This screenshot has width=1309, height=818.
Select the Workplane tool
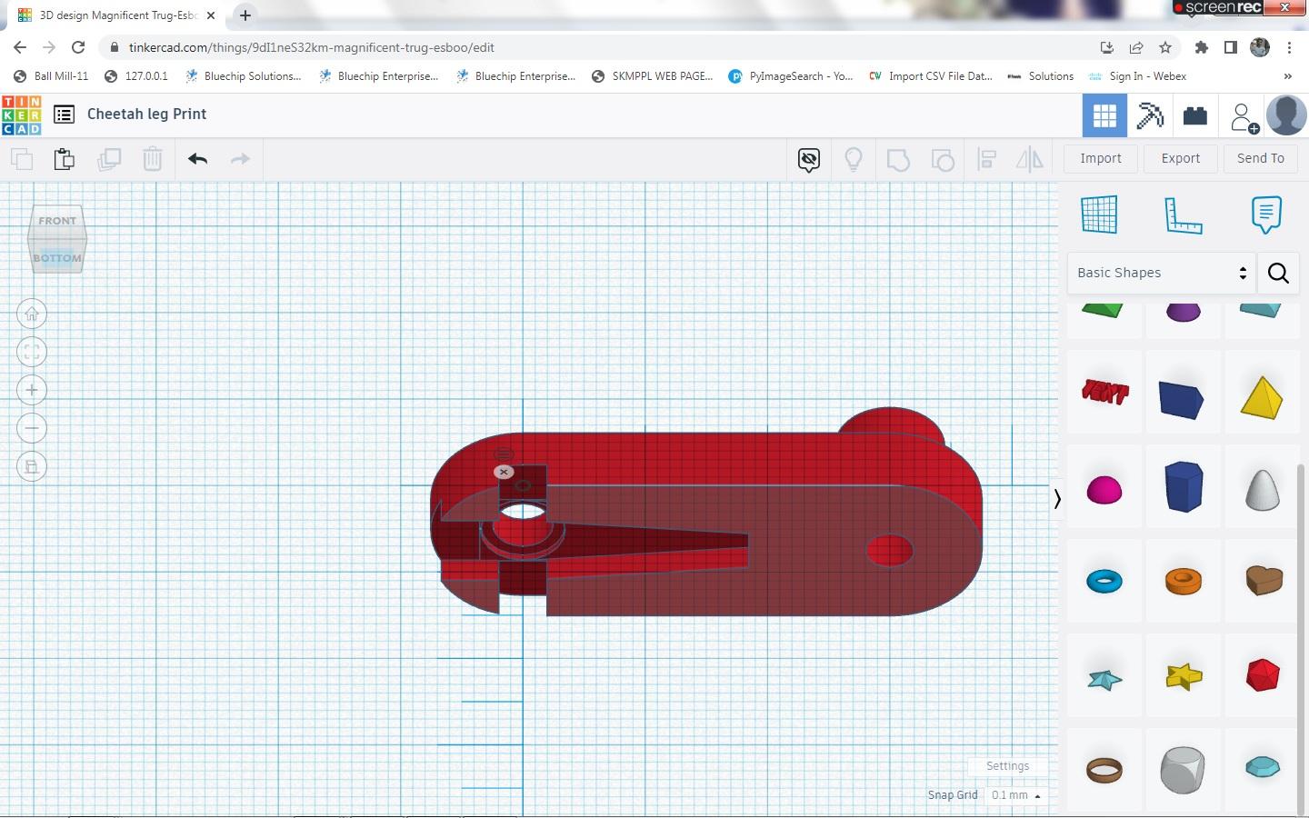[1099, 215]
